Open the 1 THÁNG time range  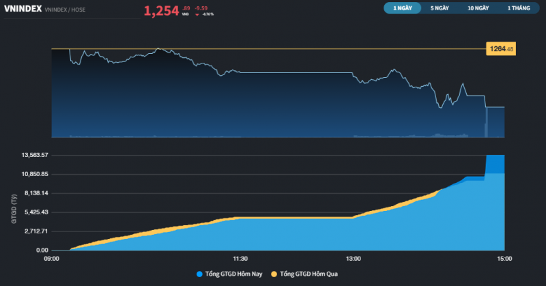click(518, 8)
